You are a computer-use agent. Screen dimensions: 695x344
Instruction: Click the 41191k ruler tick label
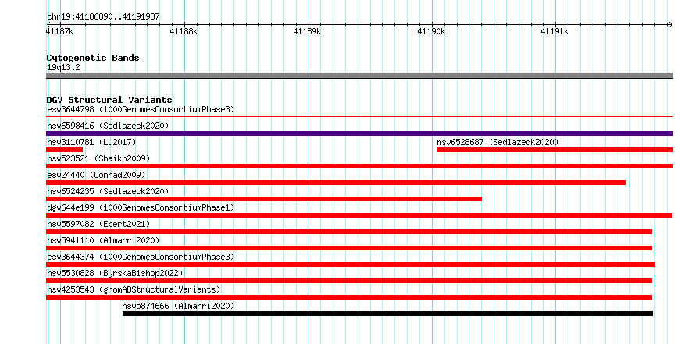[x=554, y=31]
